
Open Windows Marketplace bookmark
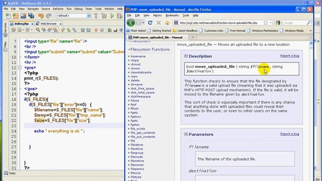[263, 31]
